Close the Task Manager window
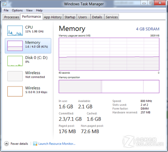 [160, 3]
